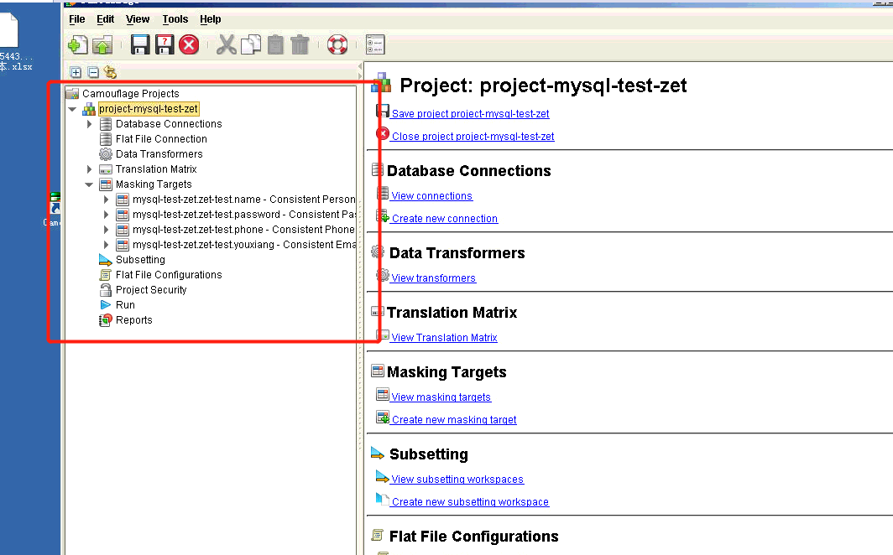Click the Masking Targets tree icon
Screen dimensions: 893x555
(x=106, y=184)
